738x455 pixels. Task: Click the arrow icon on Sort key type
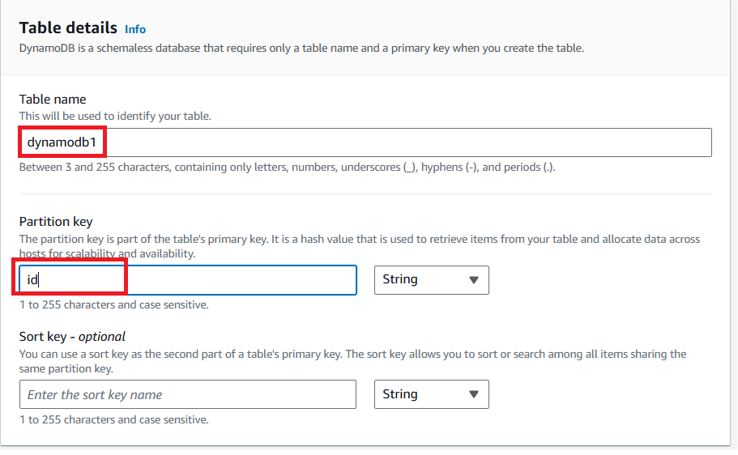pos(474,395)
